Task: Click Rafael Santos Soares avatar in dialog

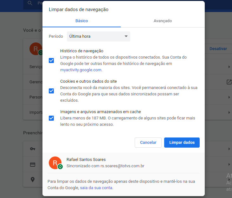Action: point(55,163)
